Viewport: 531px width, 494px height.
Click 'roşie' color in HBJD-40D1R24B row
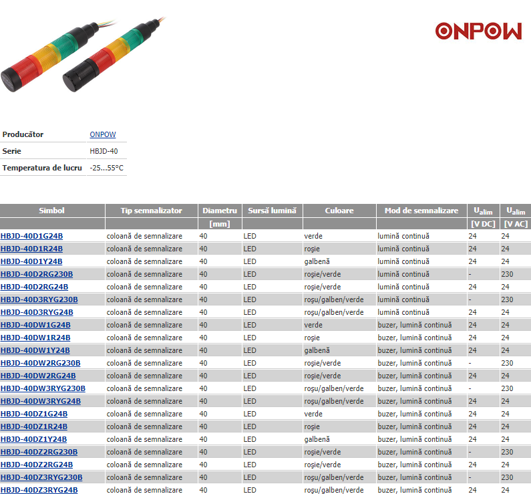pos(312,249)
